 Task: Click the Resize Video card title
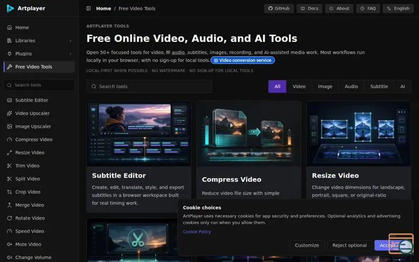pos(335,176)
